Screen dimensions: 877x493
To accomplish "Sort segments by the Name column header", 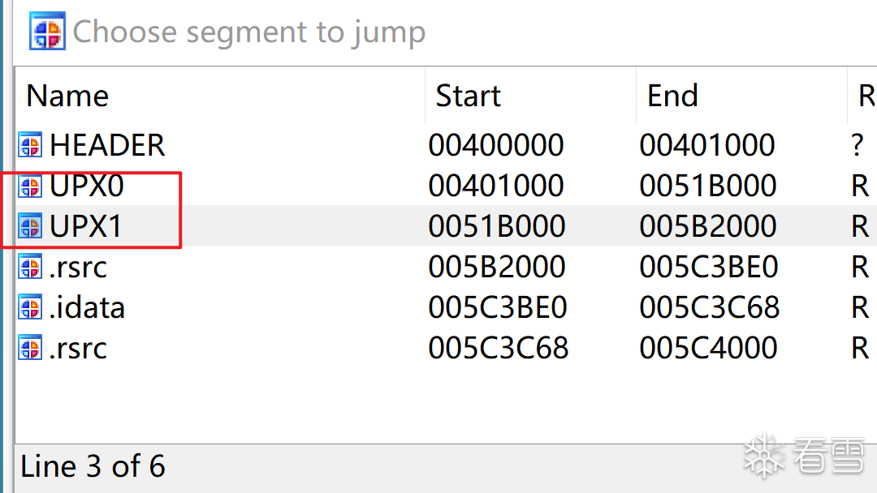I will [x=67, y=96].
